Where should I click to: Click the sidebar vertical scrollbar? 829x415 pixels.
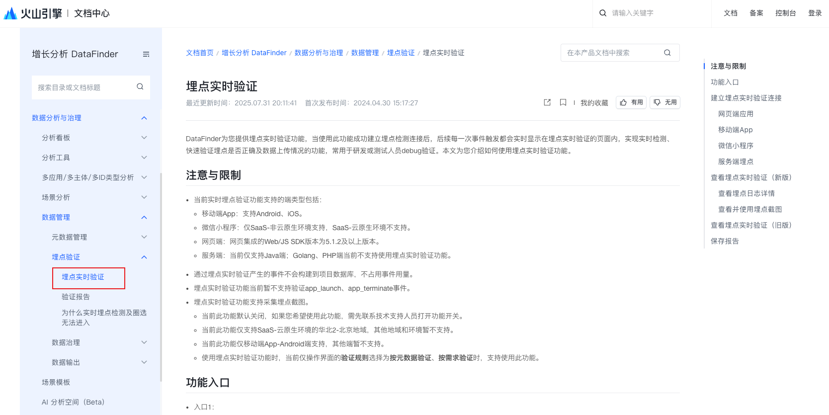click(x=161, y=277)
